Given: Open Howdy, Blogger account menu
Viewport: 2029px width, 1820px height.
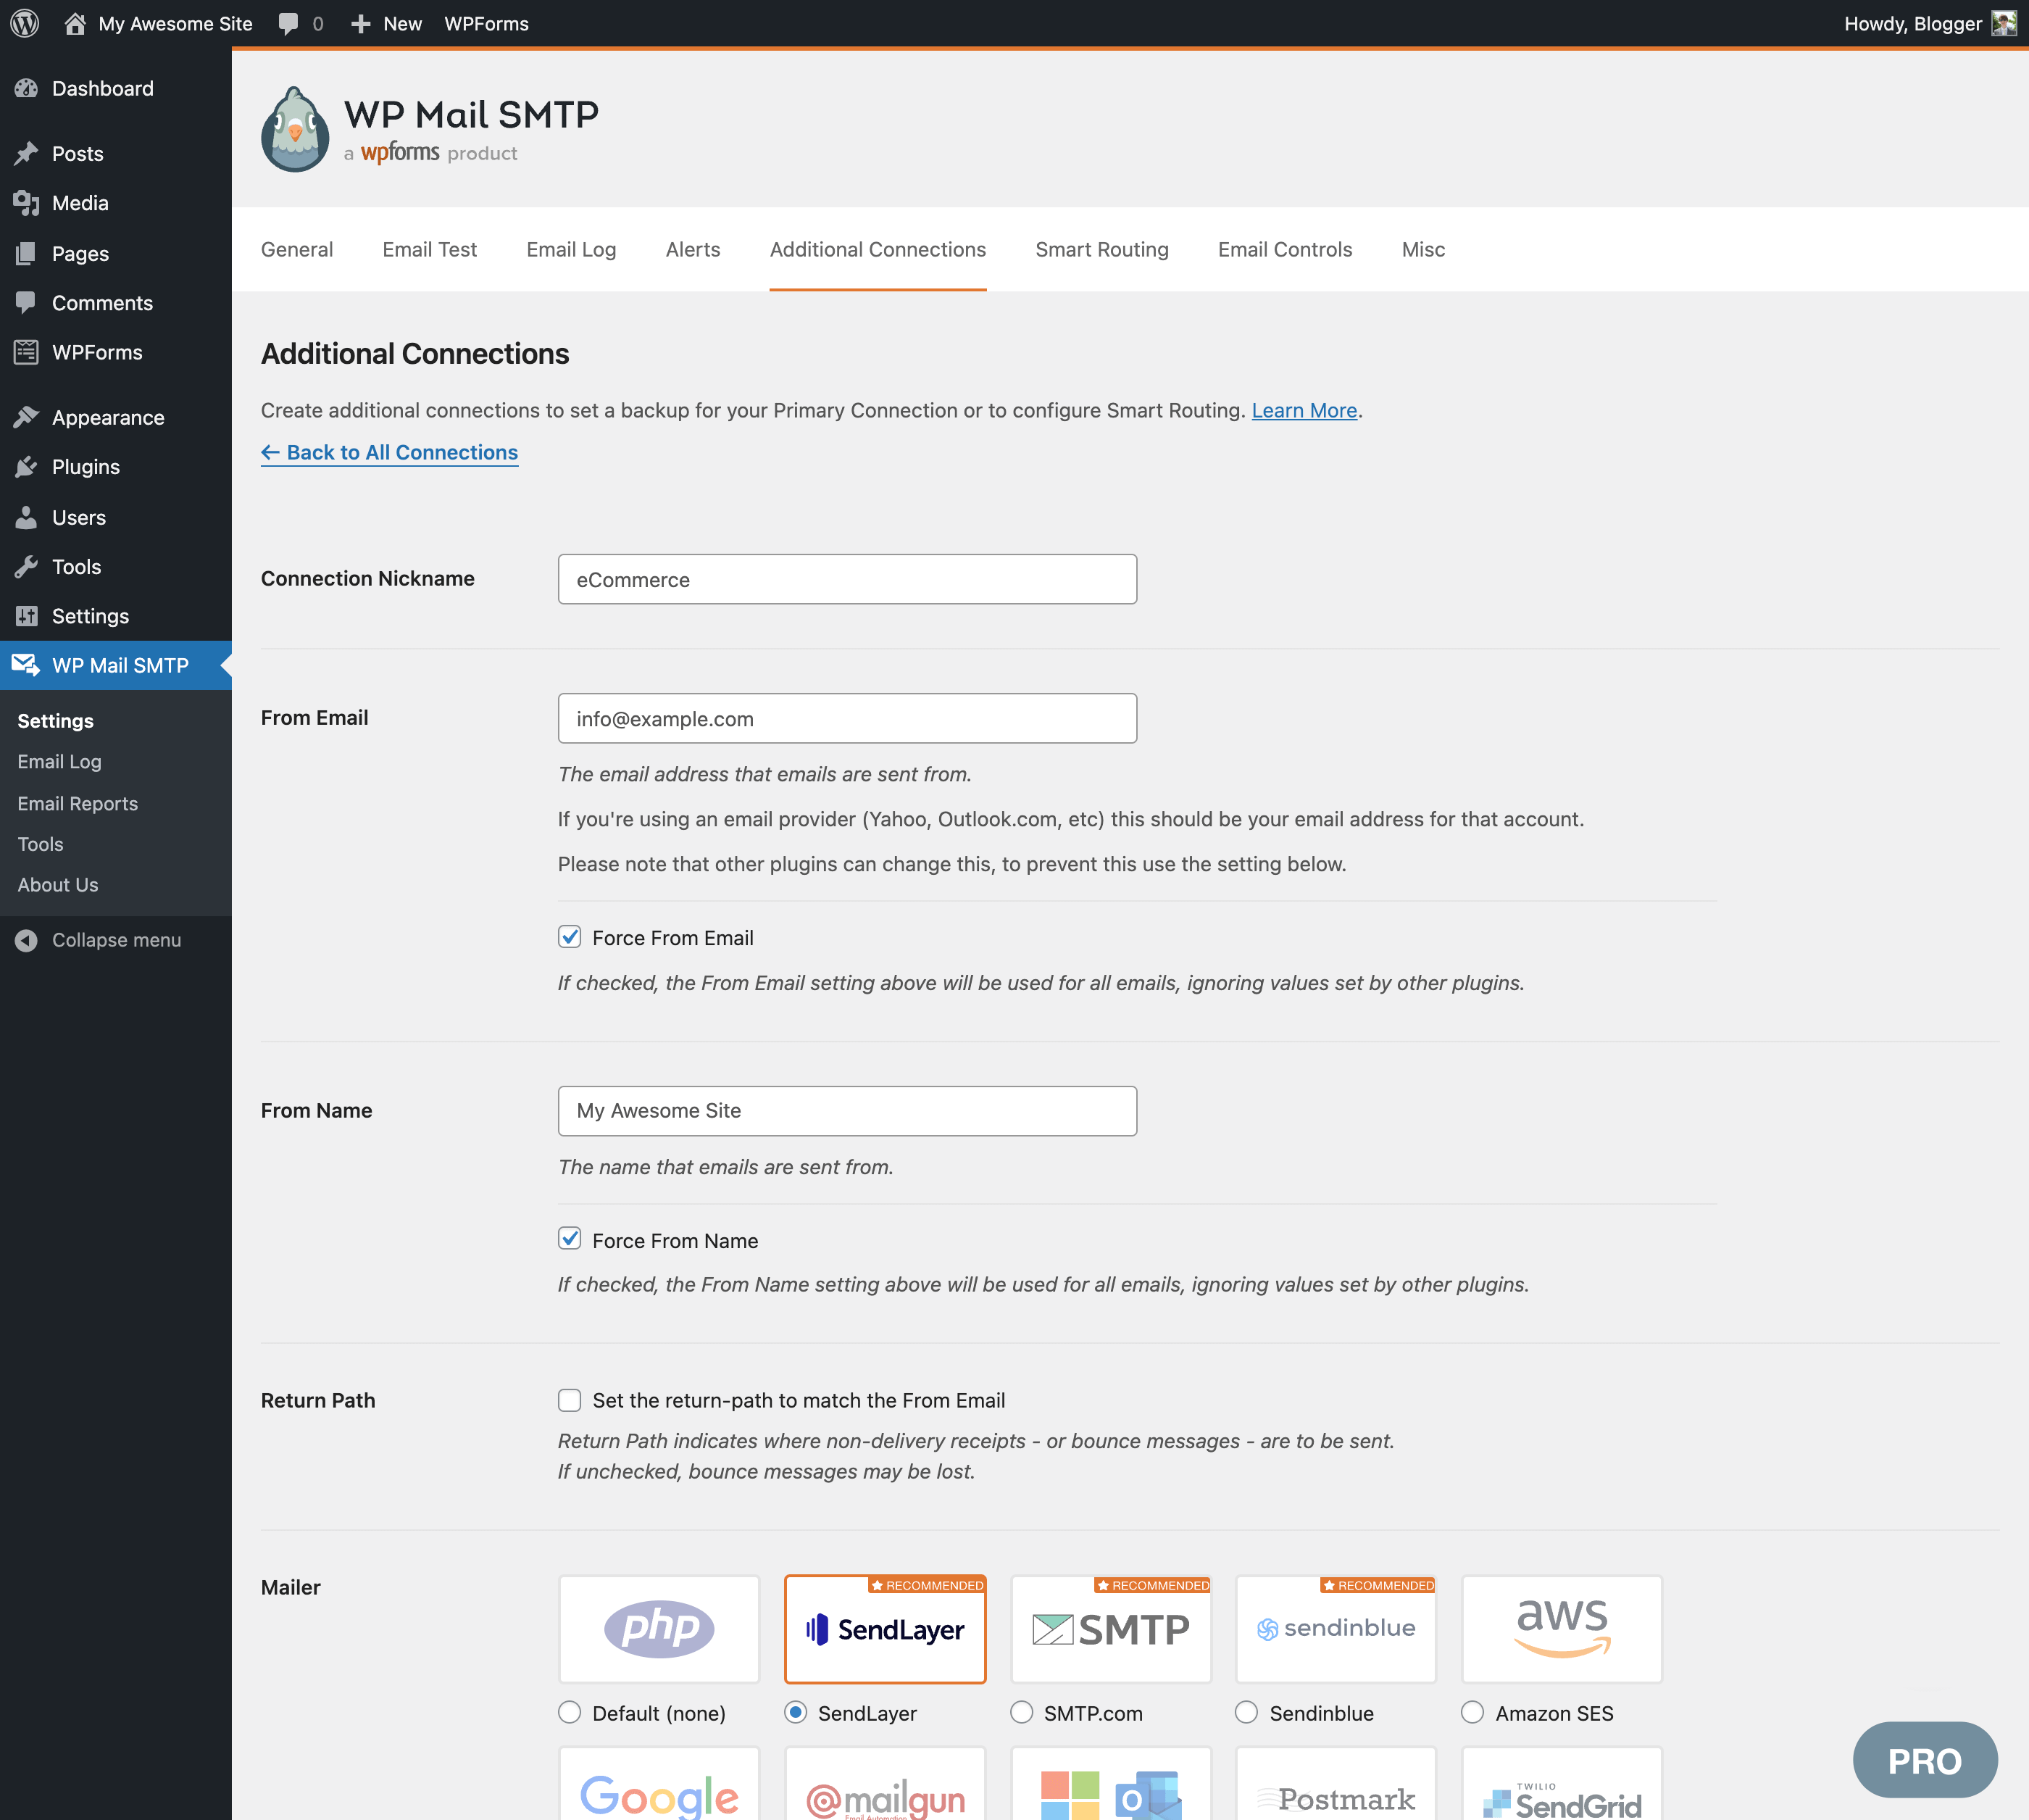Looking at the screenshot, I should pyautogui.click(x=1929, y=23).
